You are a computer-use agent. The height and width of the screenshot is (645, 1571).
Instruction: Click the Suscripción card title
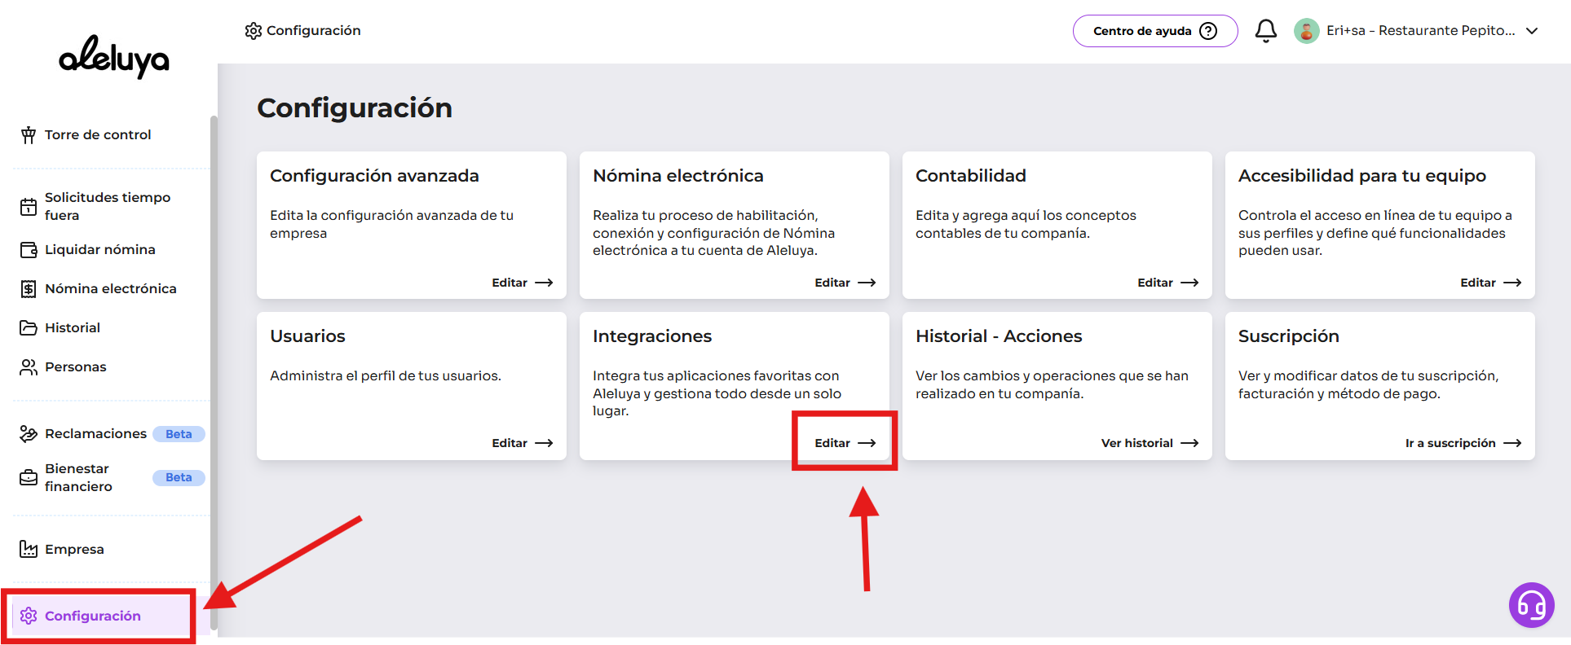[1289, 336]
